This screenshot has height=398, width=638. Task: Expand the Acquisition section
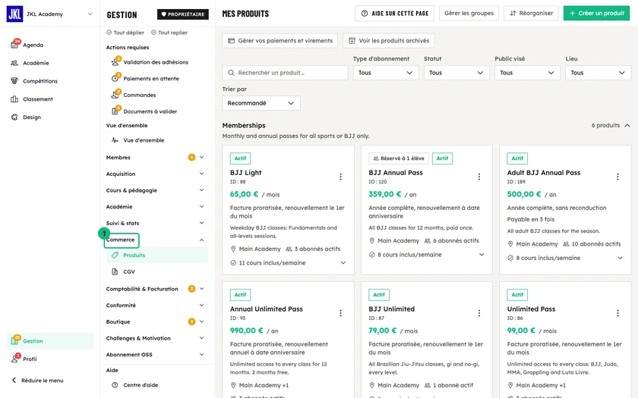(201, 174)
